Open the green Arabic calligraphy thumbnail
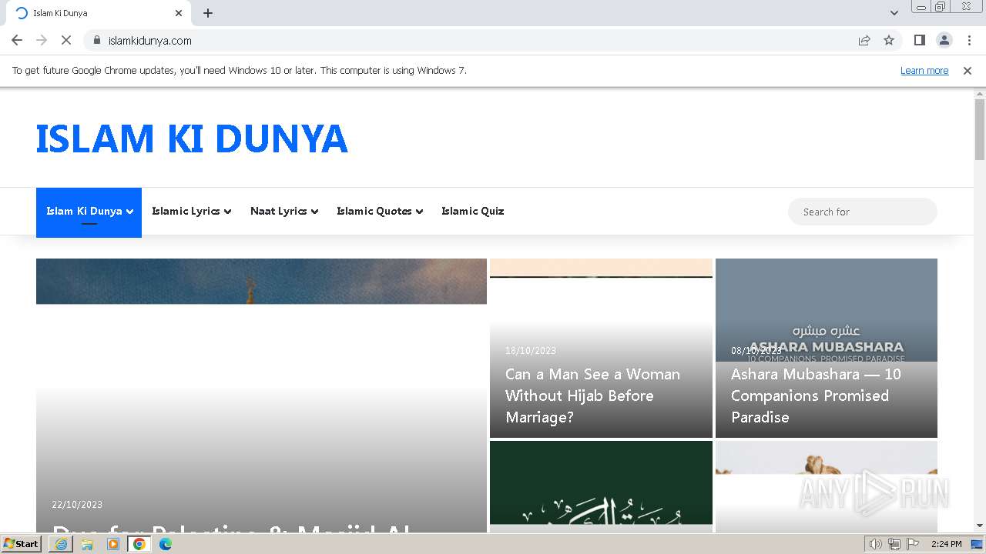 (601, 486)
